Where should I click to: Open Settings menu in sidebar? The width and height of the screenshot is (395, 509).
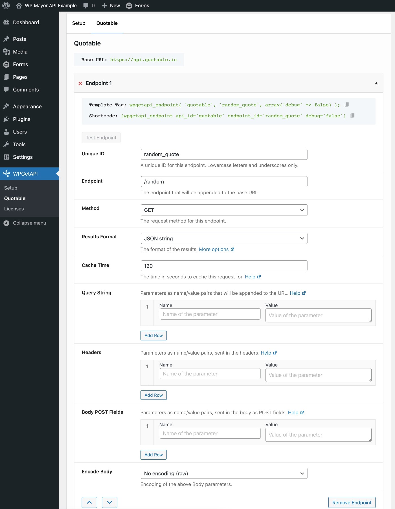[29, 157]
